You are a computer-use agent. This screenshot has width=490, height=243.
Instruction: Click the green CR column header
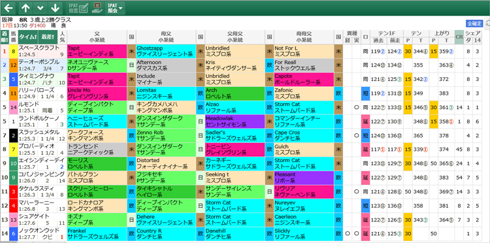coord(459,37)
